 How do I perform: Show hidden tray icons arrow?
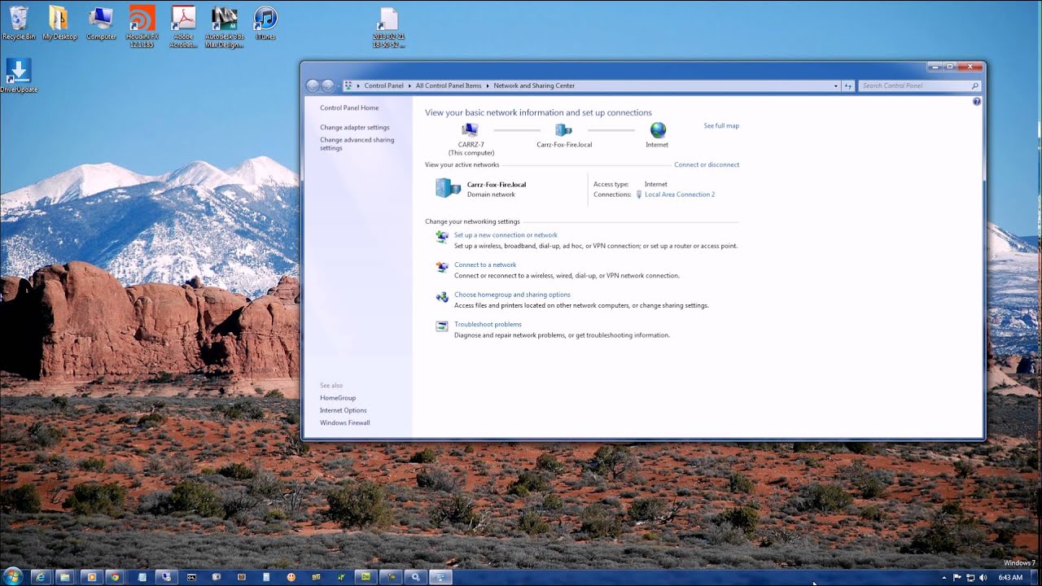tap(944, 577)
